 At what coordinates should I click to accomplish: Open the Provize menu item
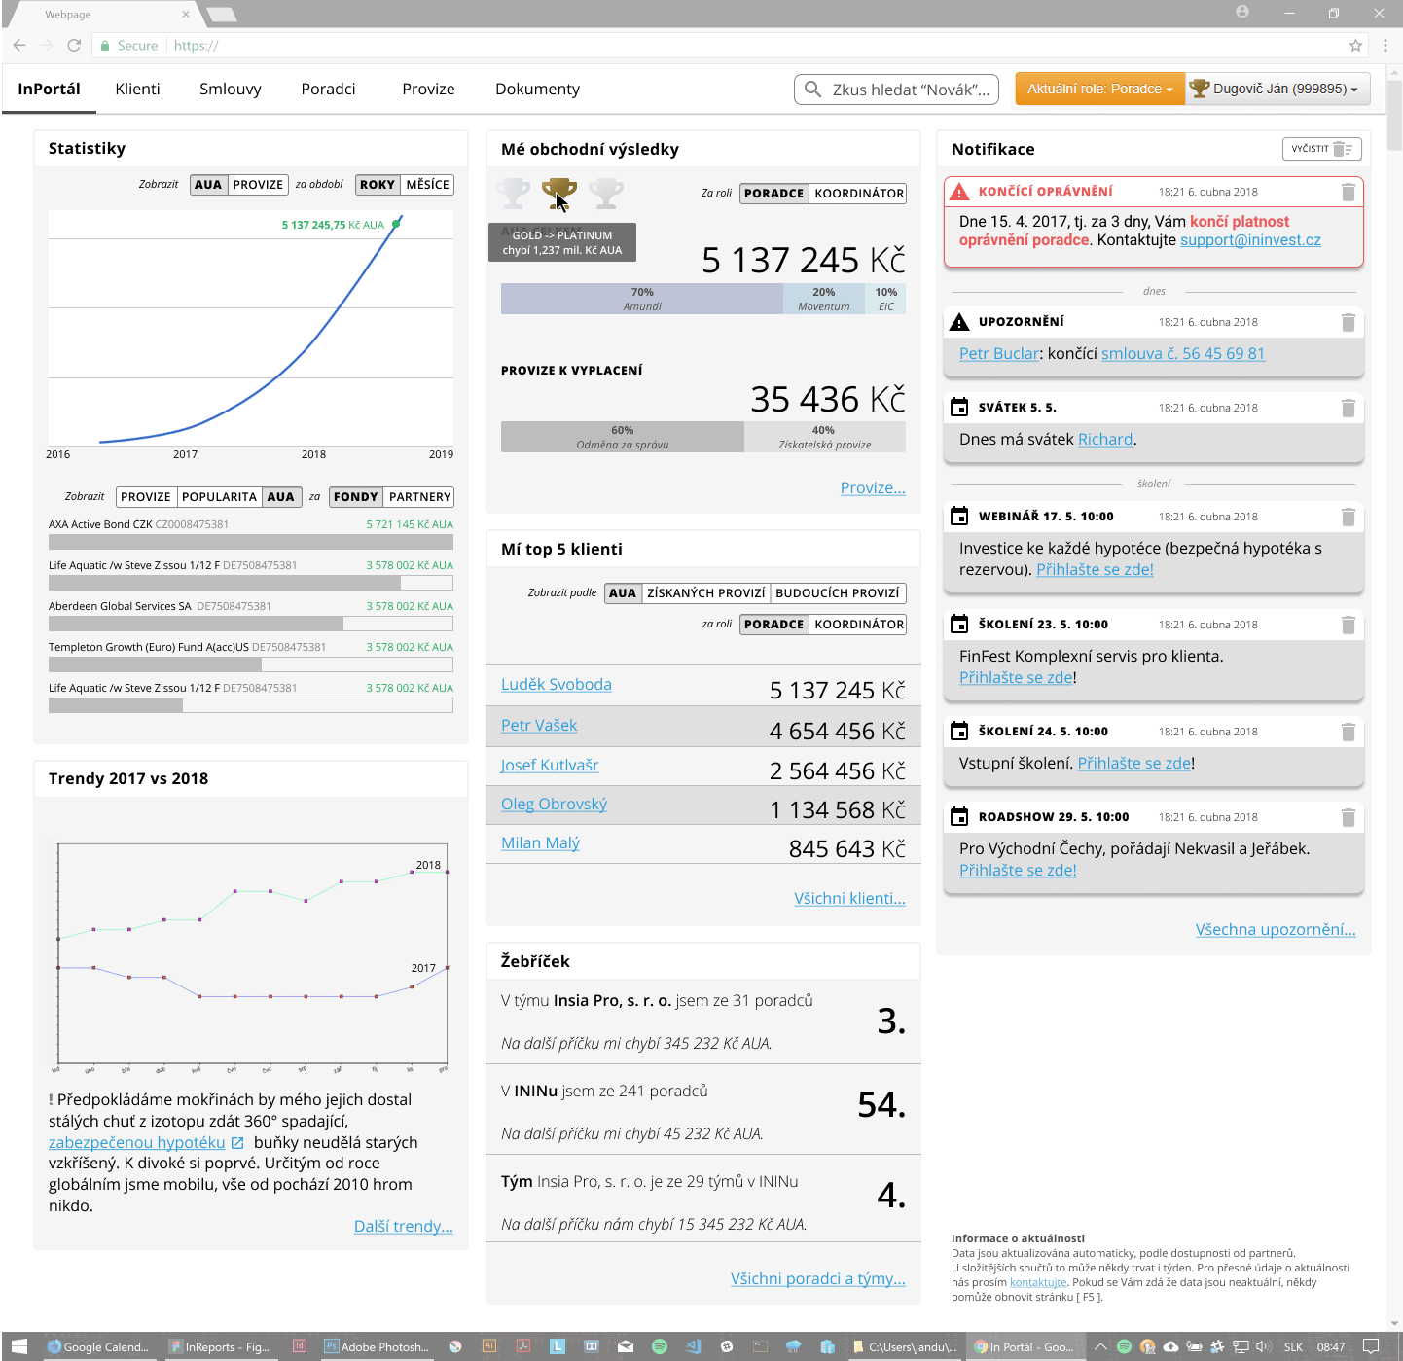428,89
